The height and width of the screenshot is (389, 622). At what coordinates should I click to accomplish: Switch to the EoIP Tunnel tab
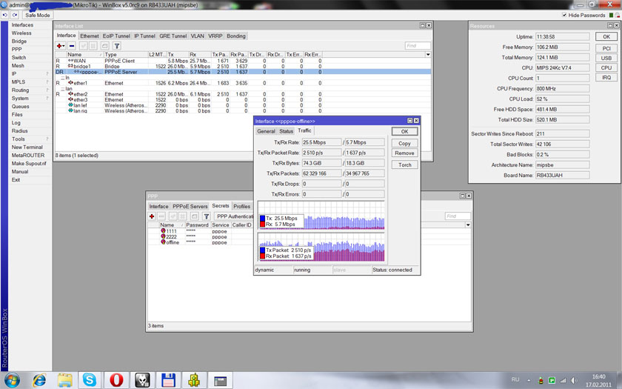[116, 36]
